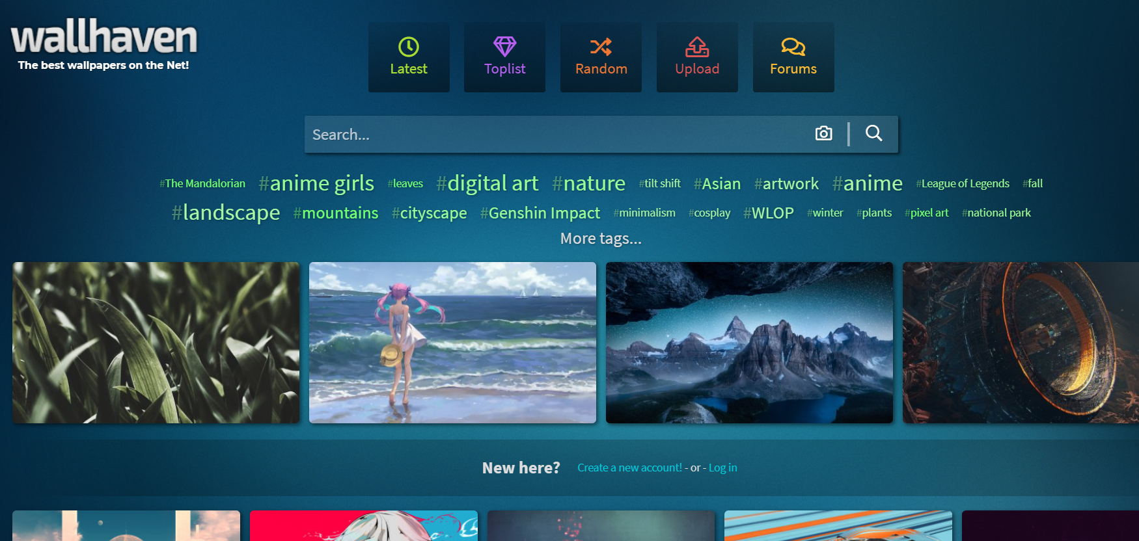Screen dimensions: 1139x541
Task: View the mountain night sky wallpaper
Action: coord(749,343)
